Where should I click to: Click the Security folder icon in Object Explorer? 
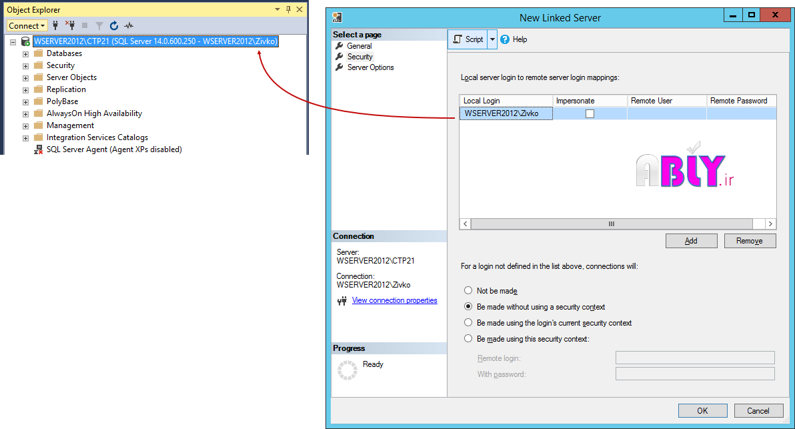click(38, 65)
